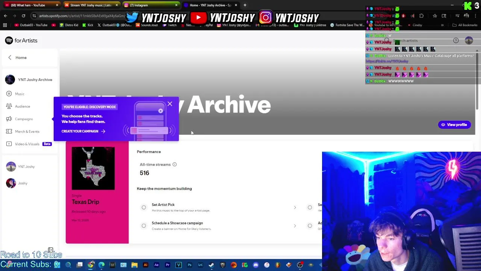Image resolution: width=481 pixels, height=271 pixels.
Task: Select the Set Artist Pick radio circle
Action: pyautogui.click(x=144, y=207)
